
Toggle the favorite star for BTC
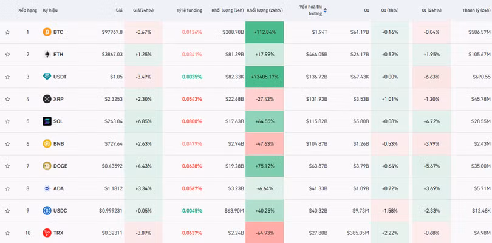(7, 32)
